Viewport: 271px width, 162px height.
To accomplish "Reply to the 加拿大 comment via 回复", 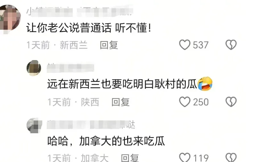I will (130, 158).
